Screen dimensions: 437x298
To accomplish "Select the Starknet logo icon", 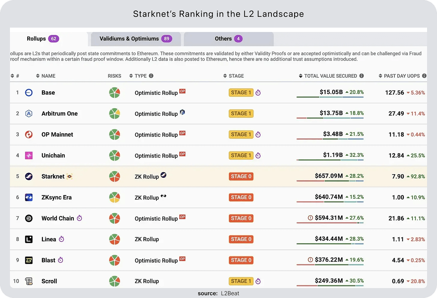I will coord(29,176).
